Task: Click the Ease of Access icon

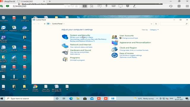Action: 115,55
